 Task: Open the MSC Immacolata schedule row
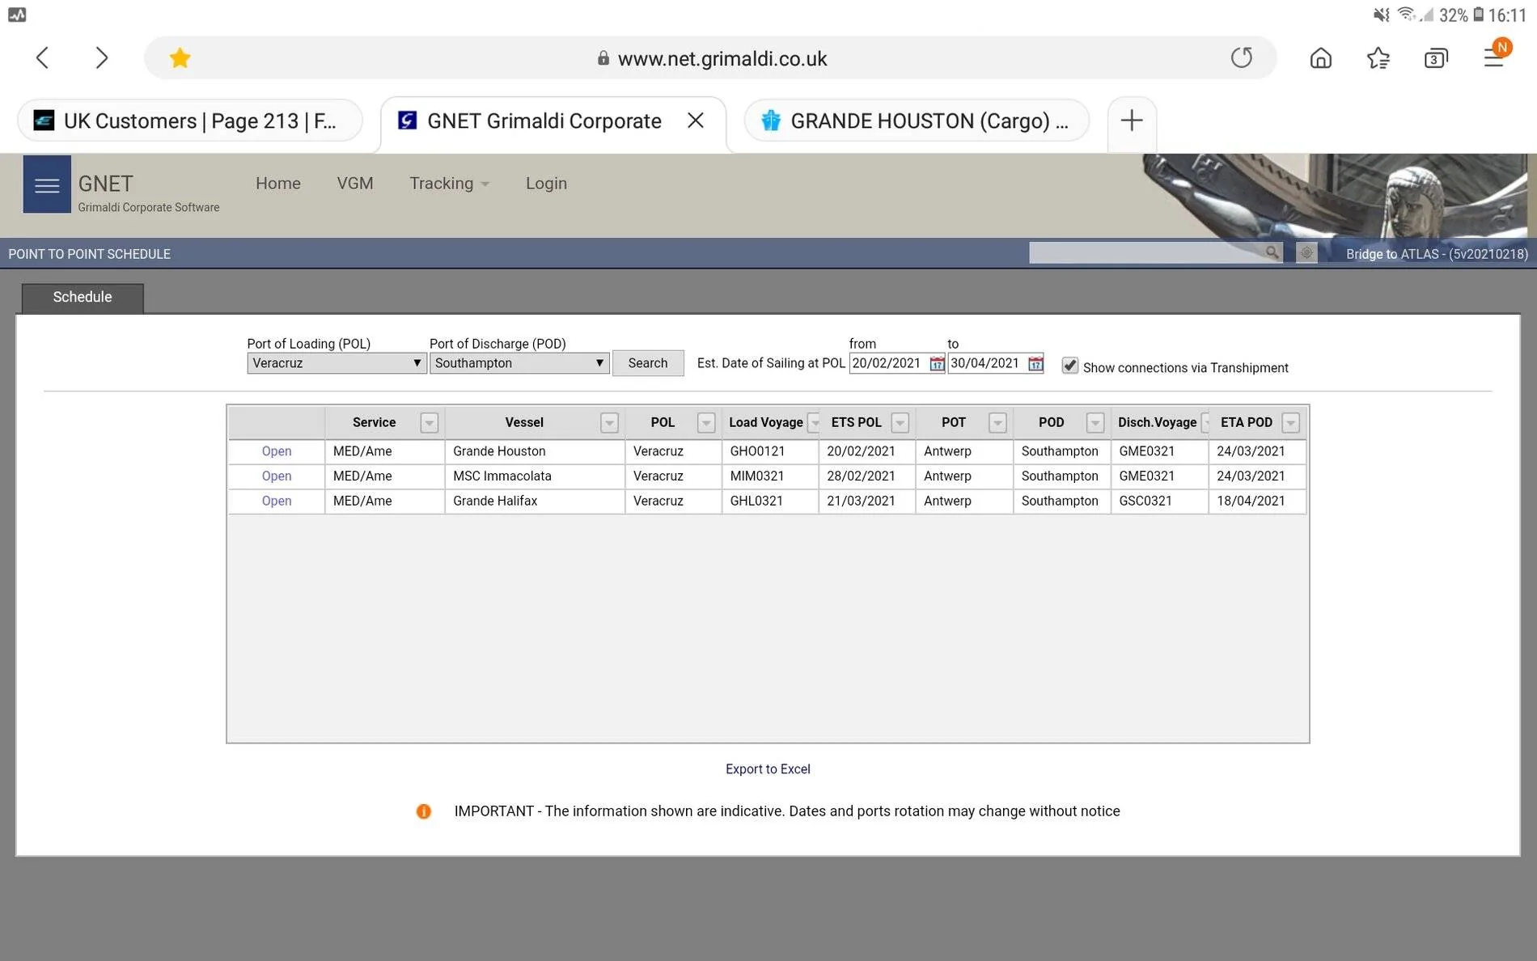(x=277, y=476)
